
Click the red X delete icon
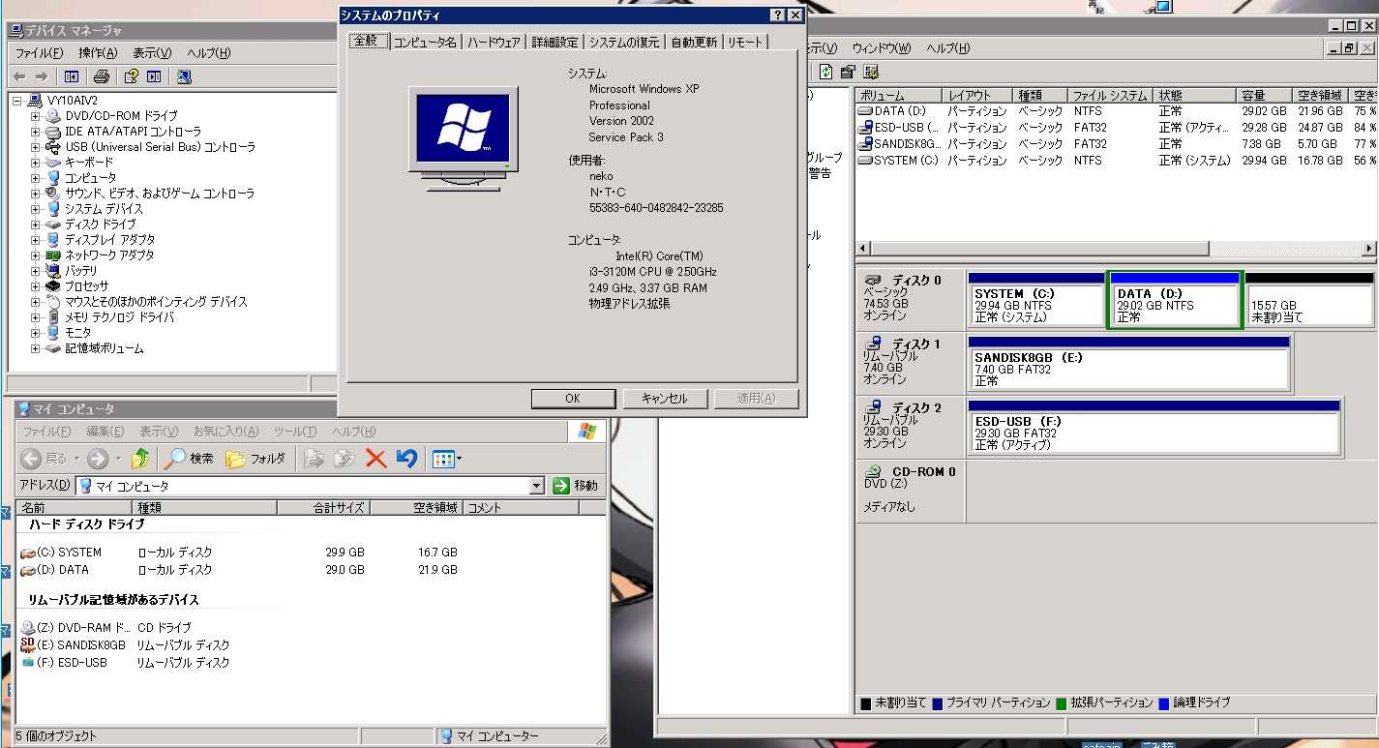tap(375, 459)
